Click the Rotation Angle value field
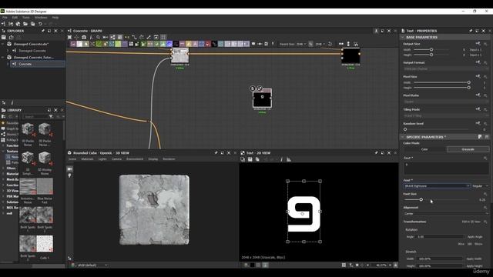493x277 pixels. pos(440,237)
